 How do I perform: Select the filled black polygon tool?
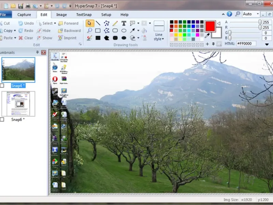[x=106, y=38]
